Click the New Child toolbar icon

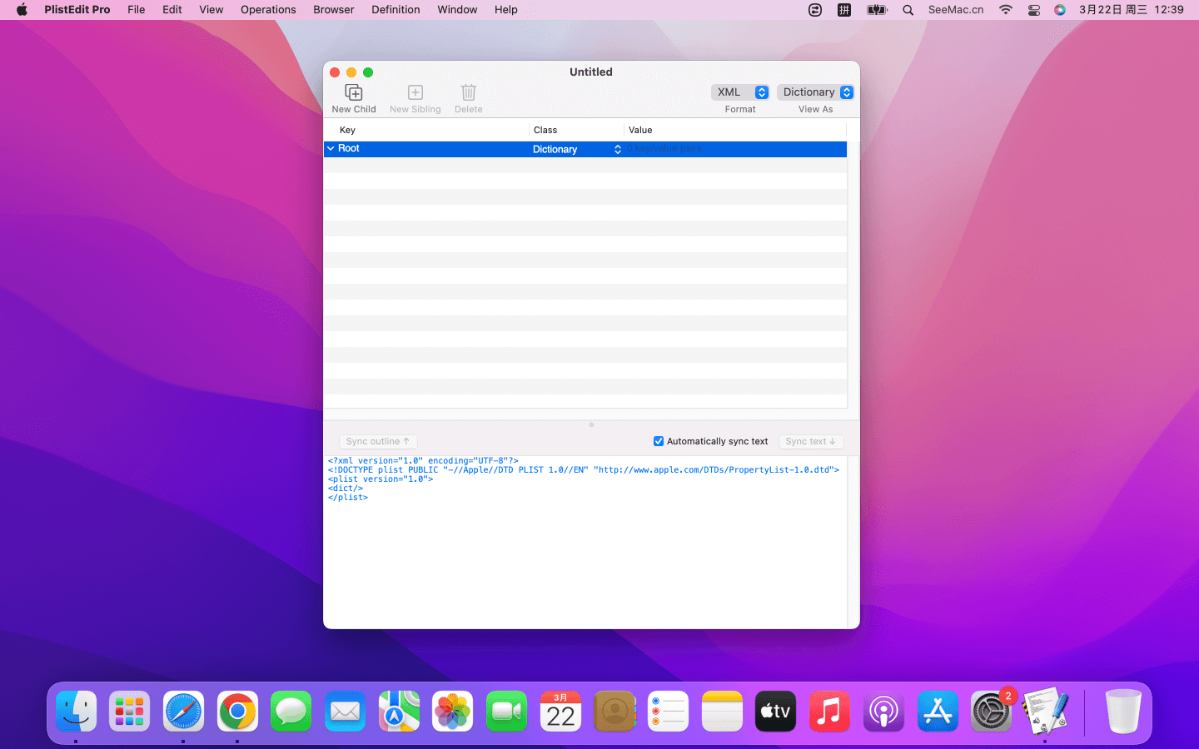[353, 92]
